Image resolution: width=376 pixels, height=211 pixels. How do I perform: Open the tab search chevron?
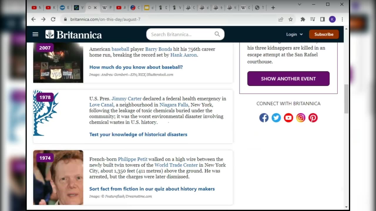point(299,4)
